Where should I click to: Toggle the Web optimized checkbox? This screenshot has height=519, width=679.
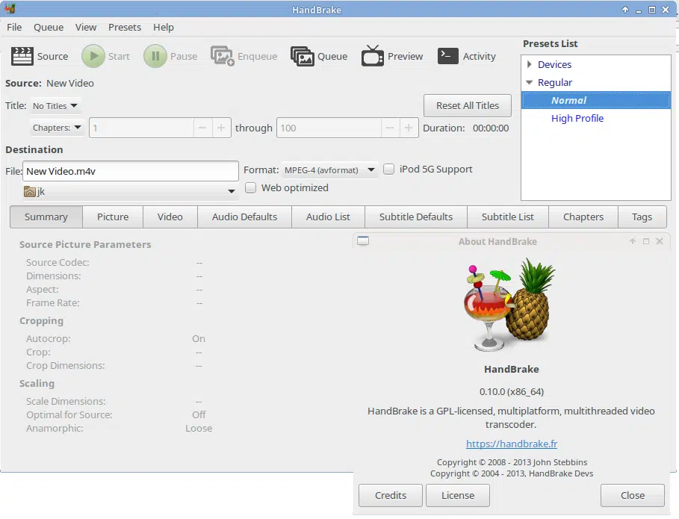click(251, 188)
